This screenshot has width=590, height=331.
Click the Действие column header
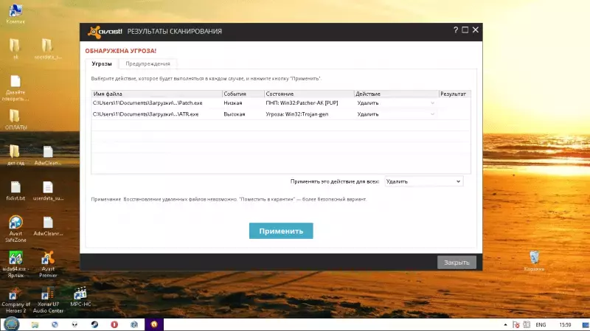coord(397,94)
